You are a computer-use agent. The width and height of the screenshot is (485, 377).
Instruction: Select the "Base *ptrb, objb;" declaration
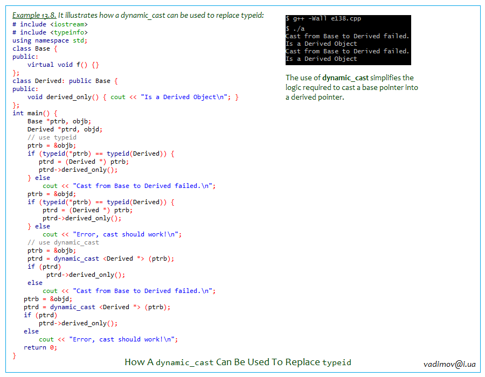(x=59, y=121)
